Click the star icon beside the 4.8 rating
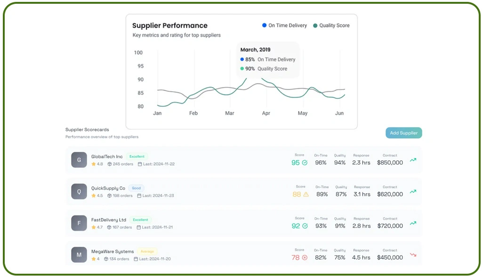483x277 pixels. point(92,164)
